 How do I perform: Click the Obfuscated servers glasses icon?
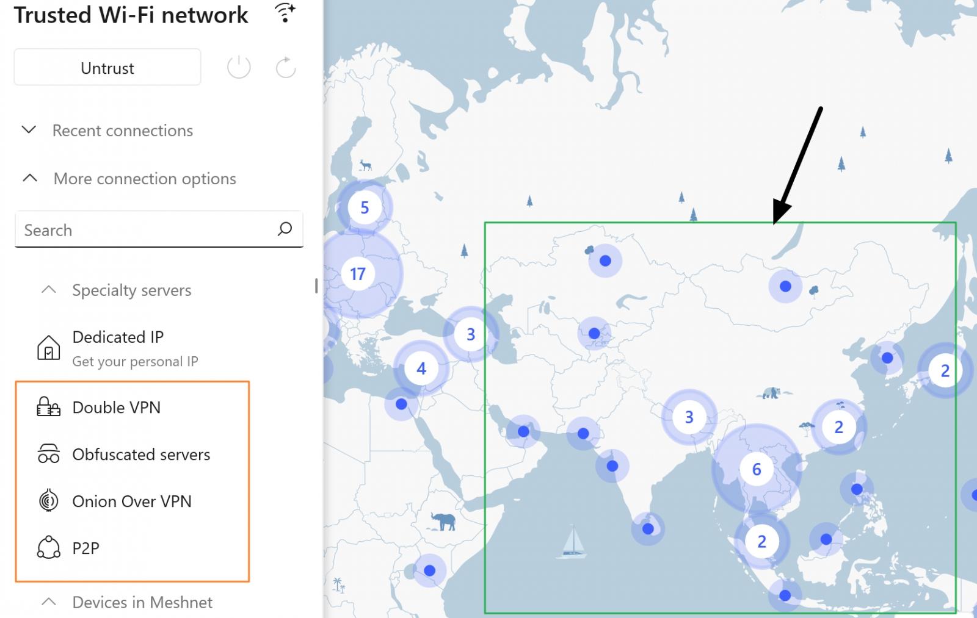pyautogui.click(x=49, y=454)
